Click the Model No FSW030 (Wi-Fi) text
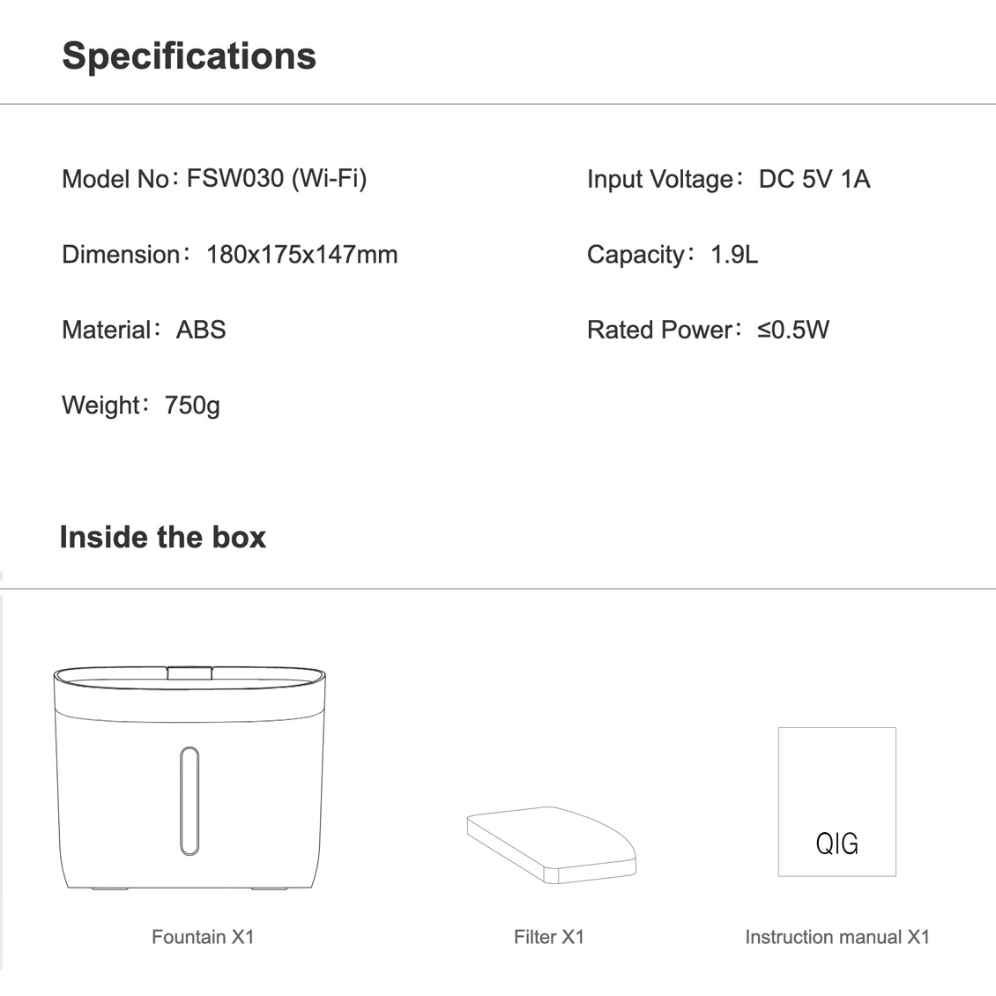The image size is (996, 996). pyautogui.click(x=214, y=179)
